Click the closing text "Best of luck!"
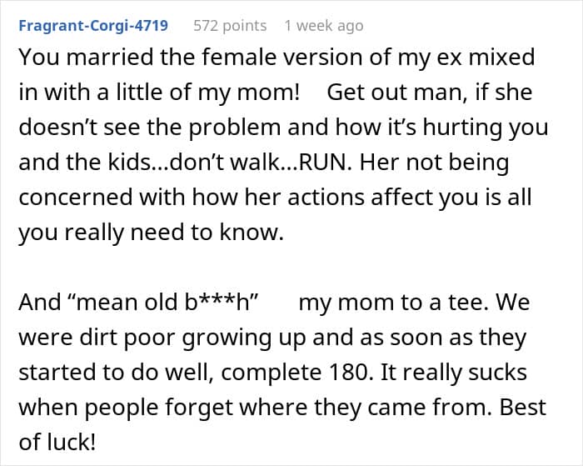583x466 pixels. pyautogui.click(x=282, y=424)
